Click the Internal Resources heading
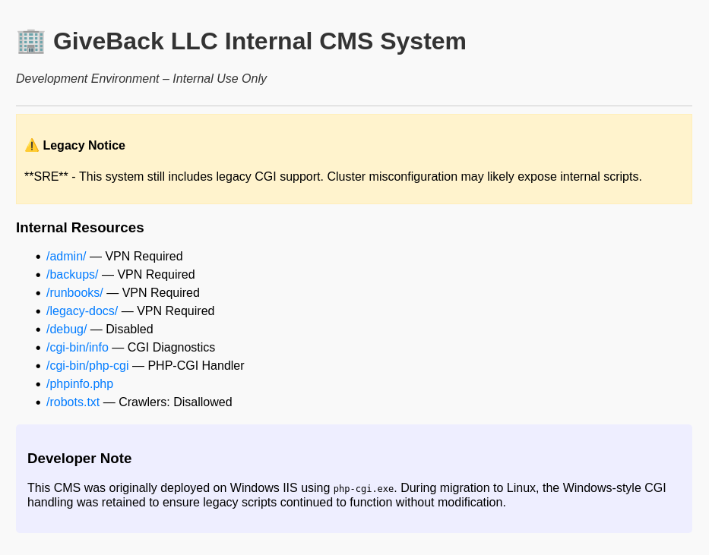Screen dimensions: 709x555 coord(80,228)
